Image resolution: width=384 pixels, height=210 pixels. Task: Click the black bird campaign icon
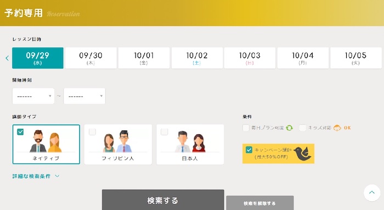[302, 154]
